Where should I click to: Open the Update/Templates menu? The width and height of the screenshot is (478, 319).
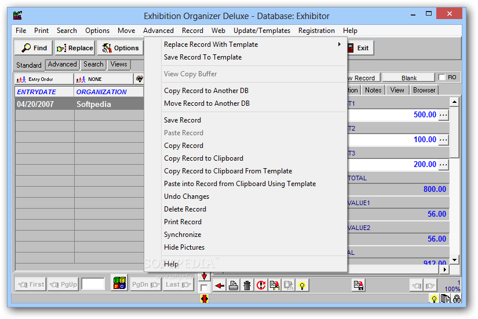click(x=261, y=31)
